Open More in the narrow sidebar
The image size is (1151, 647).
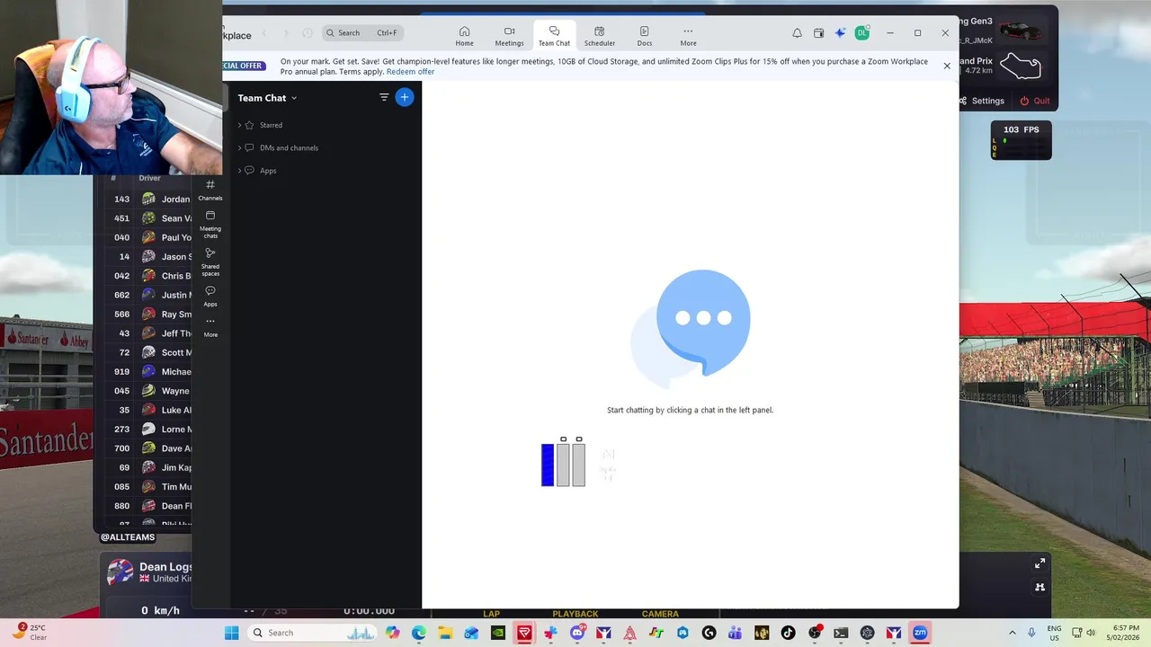point(210,326)
